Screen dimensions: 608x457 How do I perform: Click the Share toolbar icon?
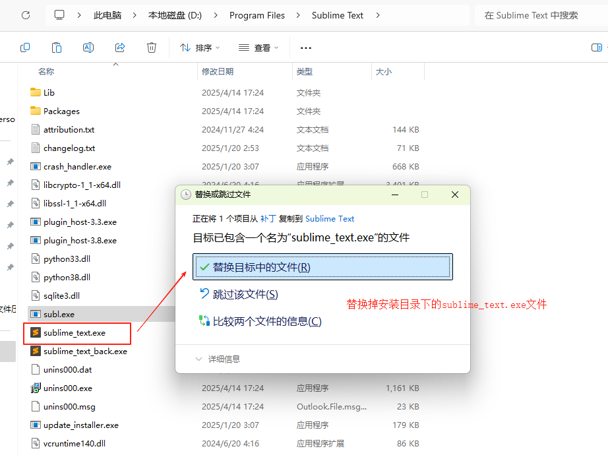[120, 47]
